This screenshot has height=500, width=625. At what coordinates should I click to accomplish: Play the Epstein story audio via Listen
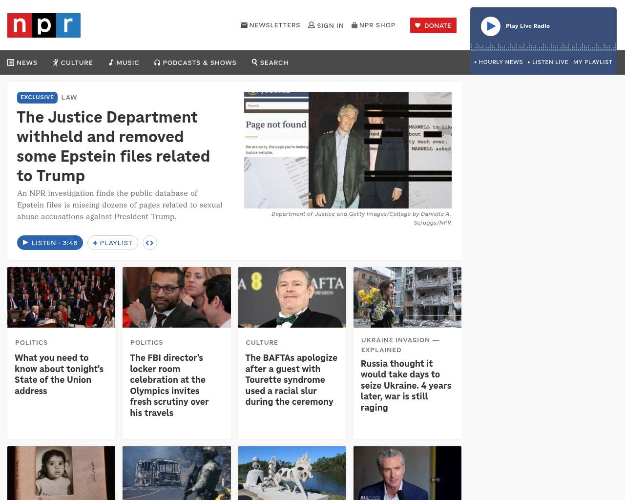pos(50,243)
